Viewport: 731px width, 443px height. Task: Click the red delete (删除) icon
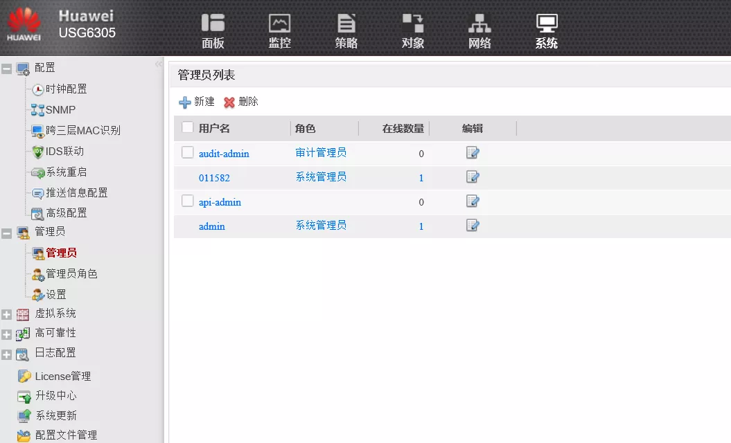coord(229,102)
